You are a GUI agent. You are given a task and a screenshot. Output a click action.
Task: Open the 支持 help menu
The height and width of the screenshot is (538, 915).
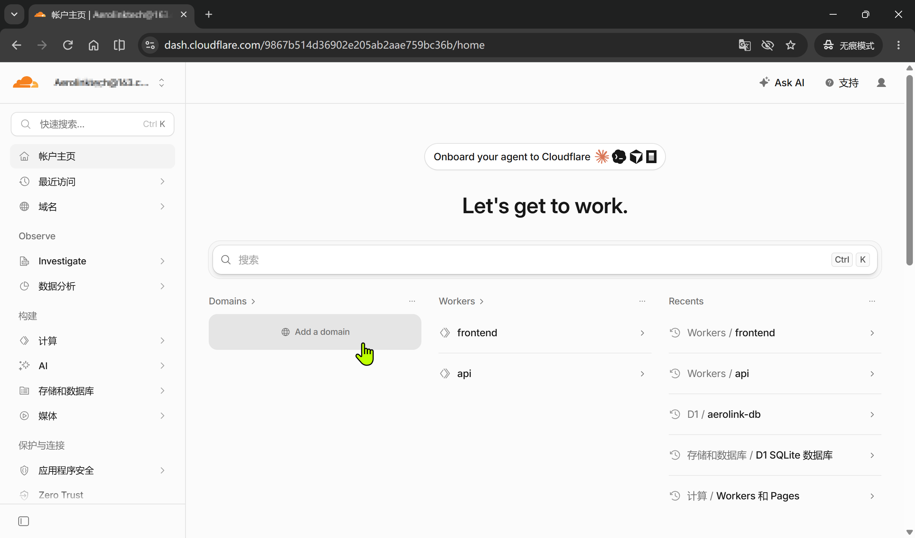[842, 83]
